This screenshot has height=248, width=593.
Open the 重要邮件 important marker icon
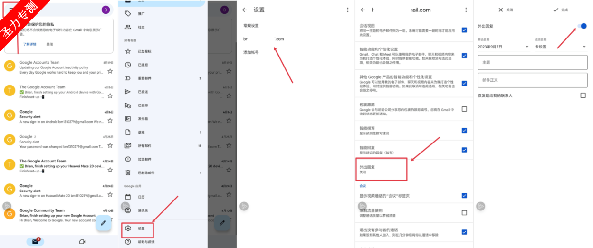(x=127, y=78)
